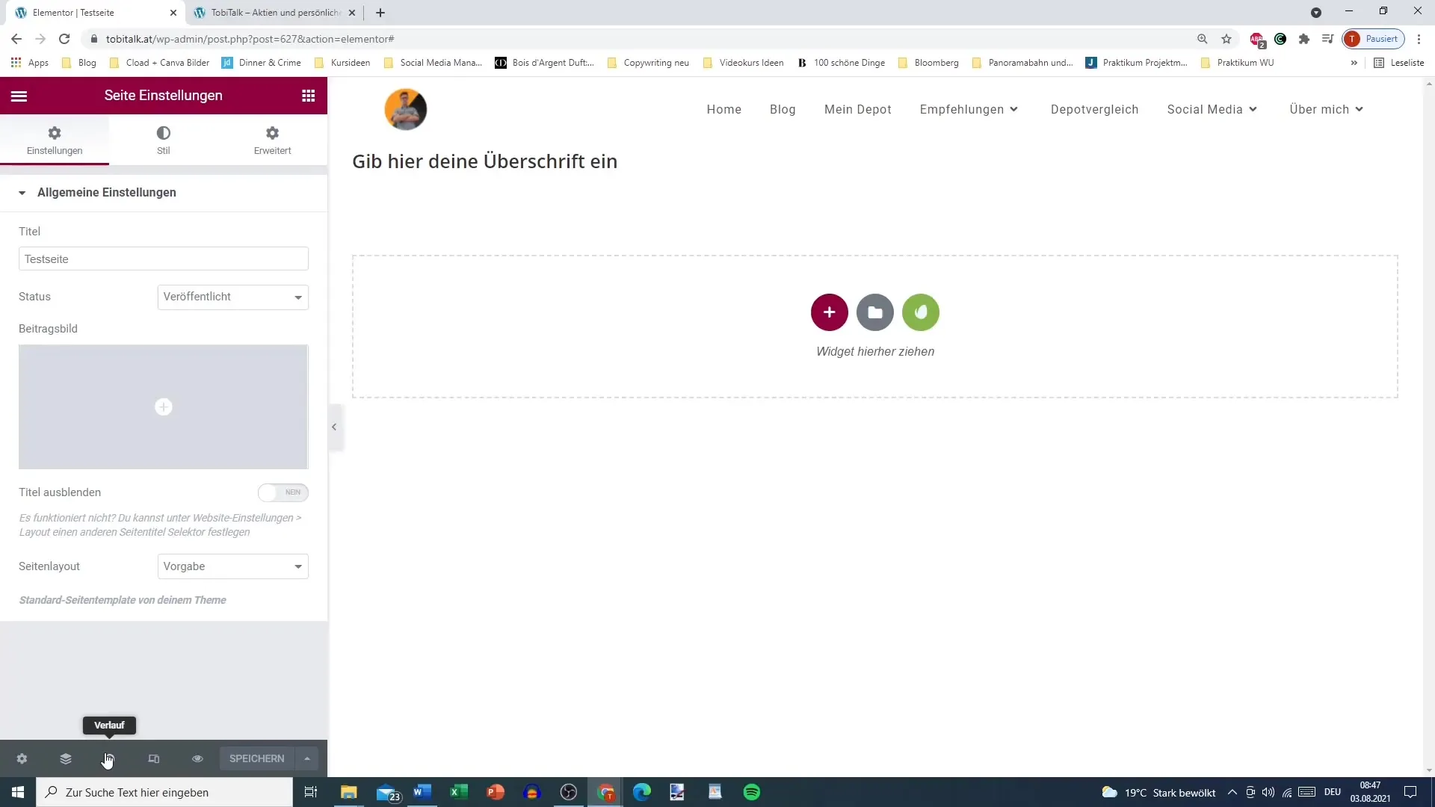Image resolution: width=1435 pixels, height=807 pixels.
Task: Add template via folder button
Action: [x=875, y=312]
